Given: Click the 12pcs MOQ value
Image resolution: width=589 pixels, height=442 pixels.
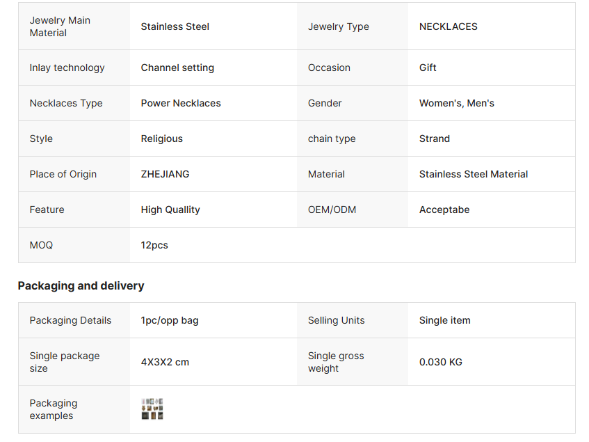Looking at the screenshot, I should 154,246.
